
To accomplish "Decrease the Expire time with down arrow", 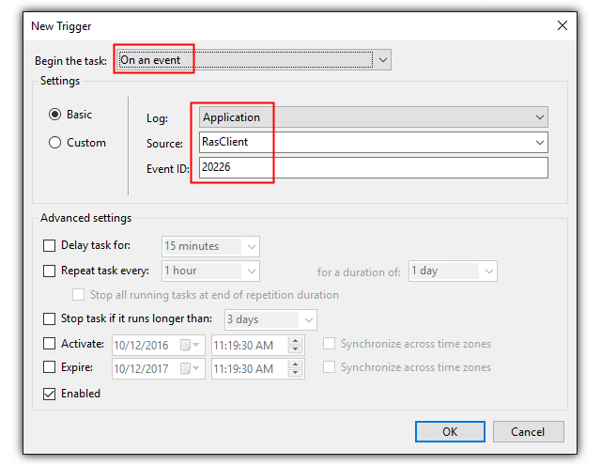I will [x=296, y=373].
